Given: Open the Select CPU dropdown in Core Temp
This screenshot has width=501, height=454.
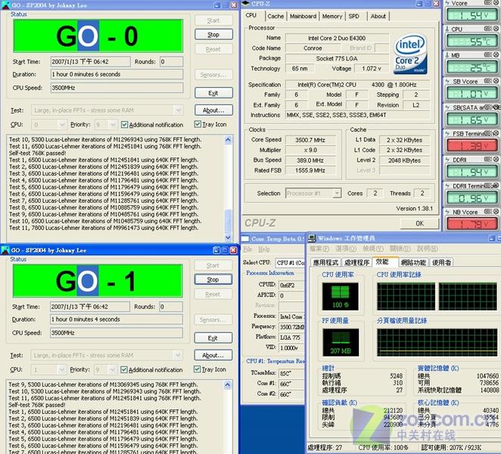Looking at the screenshot, I should (290, 263).
